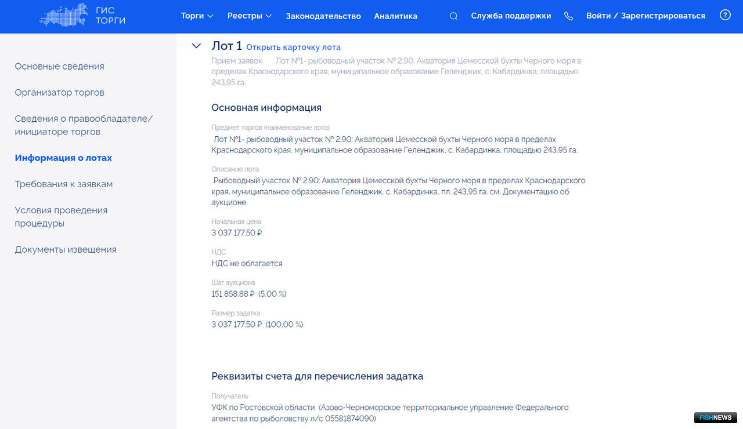The width and height of the screenshot is (743, 429).
Task: Go to Документы извещения section
Action: click(x=66, y=249)
